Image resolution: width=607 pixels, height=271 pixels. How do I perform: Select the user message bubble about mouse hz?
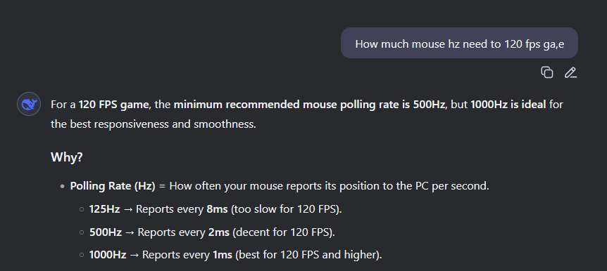459,43
